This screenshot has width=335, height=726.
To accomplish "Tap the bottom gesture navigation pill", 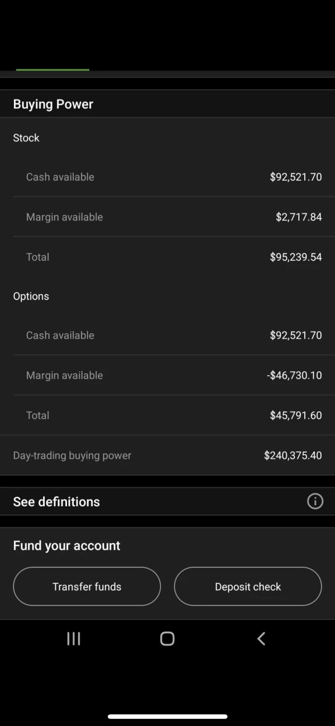I will tap(167, 716).
